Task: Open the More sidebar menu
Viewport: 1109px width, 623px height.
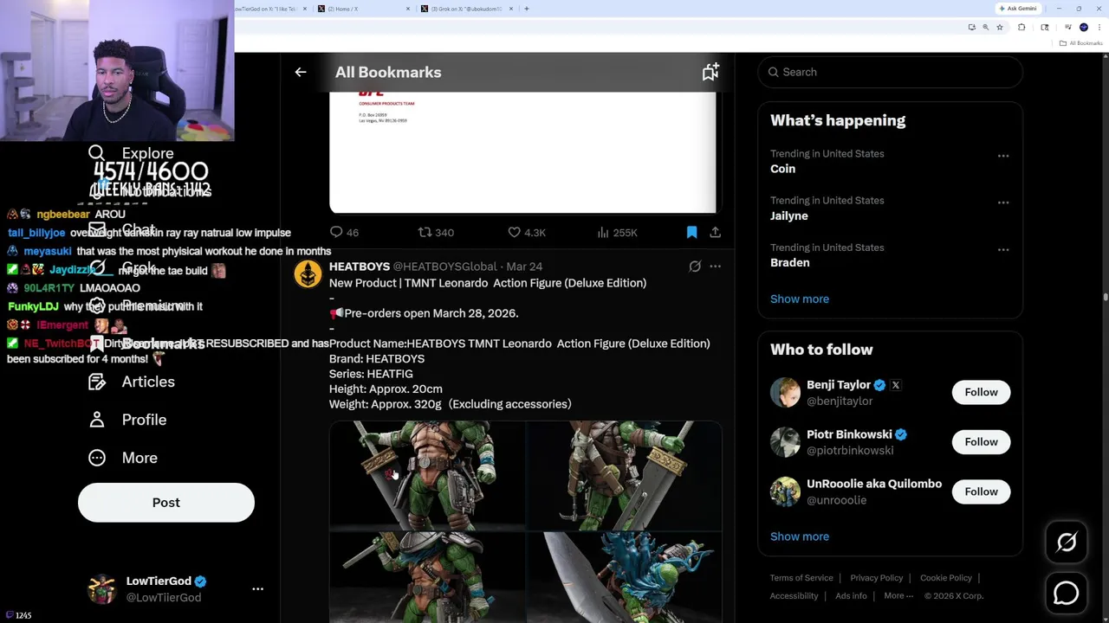Action: point(123,458)
